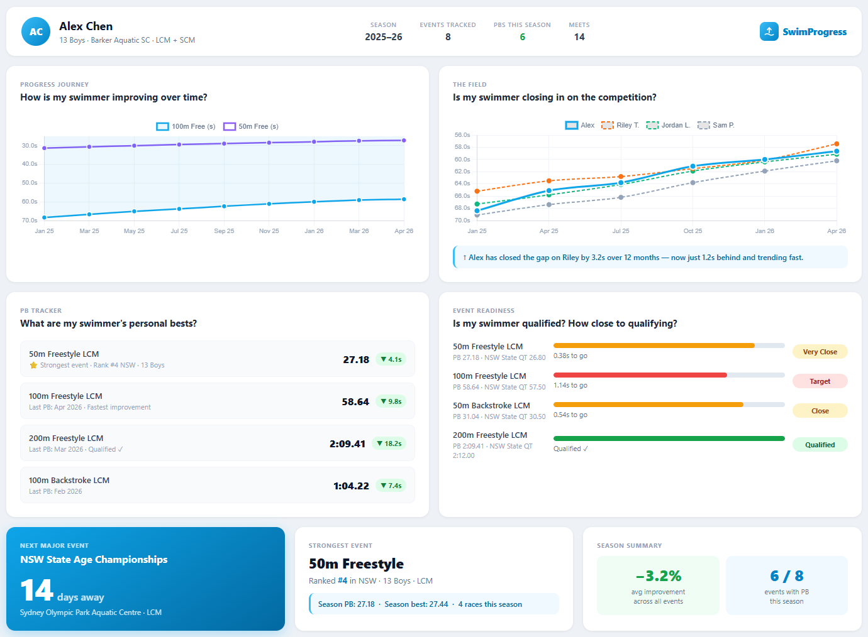The image size is (868, 637).
Task: Click the Season 2025–26 value
Action: click(x=384, y=37)
